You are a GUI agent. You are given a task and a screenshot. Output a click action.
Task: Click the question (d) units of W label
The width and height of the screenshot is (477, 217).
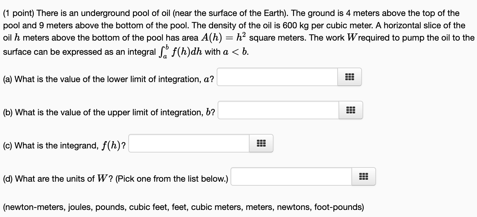point(115,179)
